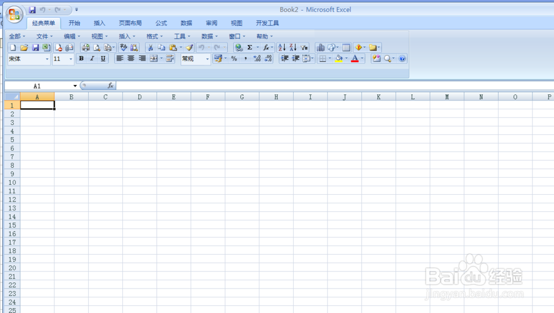This screenshot has height=313, width=554.
Task: Open the 格式 classic menu
Action: 155,37
